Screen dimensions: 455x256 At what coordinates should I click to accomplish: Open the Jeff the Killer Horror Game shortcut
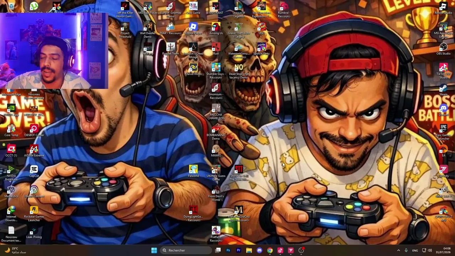coord(125,10)
